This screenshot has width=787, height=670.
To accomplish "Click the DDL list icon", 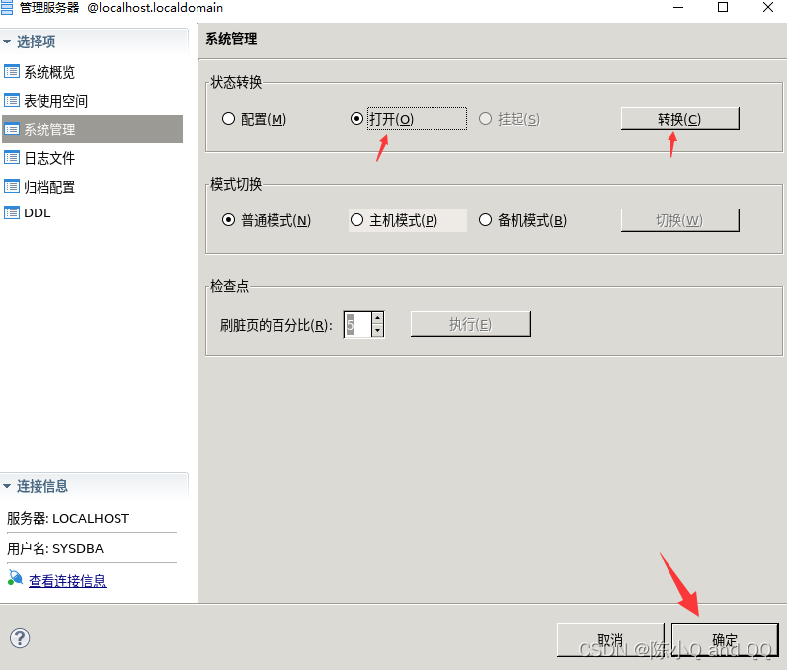I will pyautogui.click(x=12, y=212).
